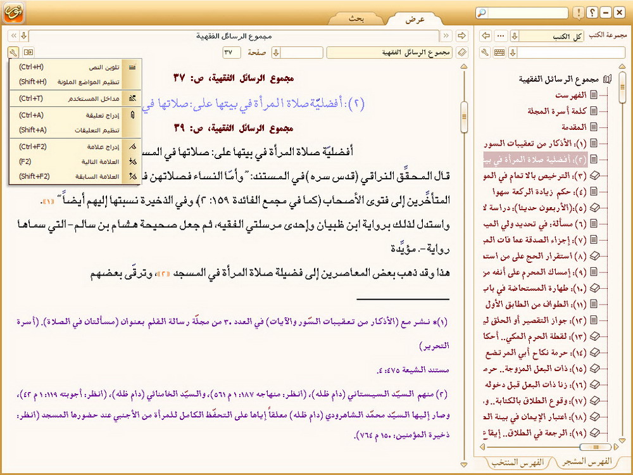Viewport: 633px width, 475px height.
Task: Click the text pane scroll down arrow
Action: tap(464, 464)
